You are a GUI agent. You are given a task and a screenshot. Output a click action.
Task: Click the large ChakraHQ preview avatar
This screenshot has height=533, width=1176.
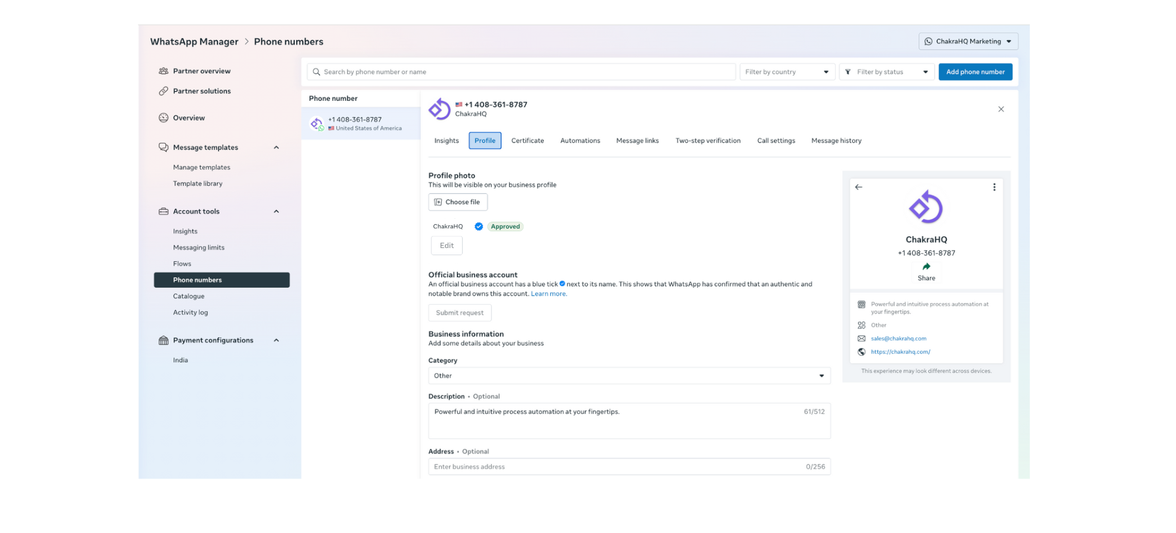(926, 207)
